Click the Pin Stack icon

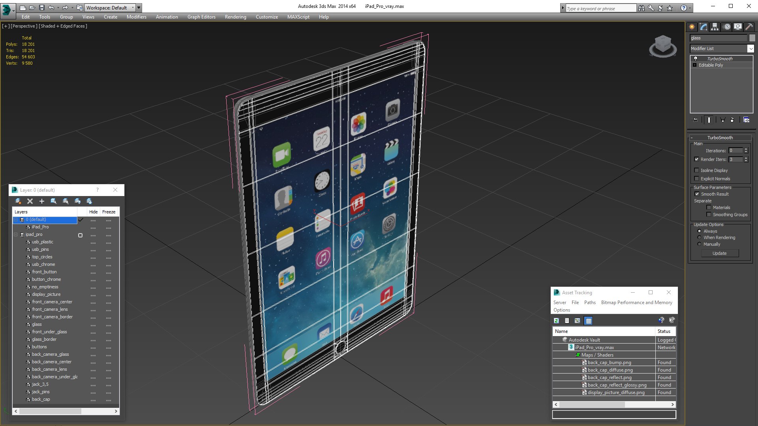[695, 120]
